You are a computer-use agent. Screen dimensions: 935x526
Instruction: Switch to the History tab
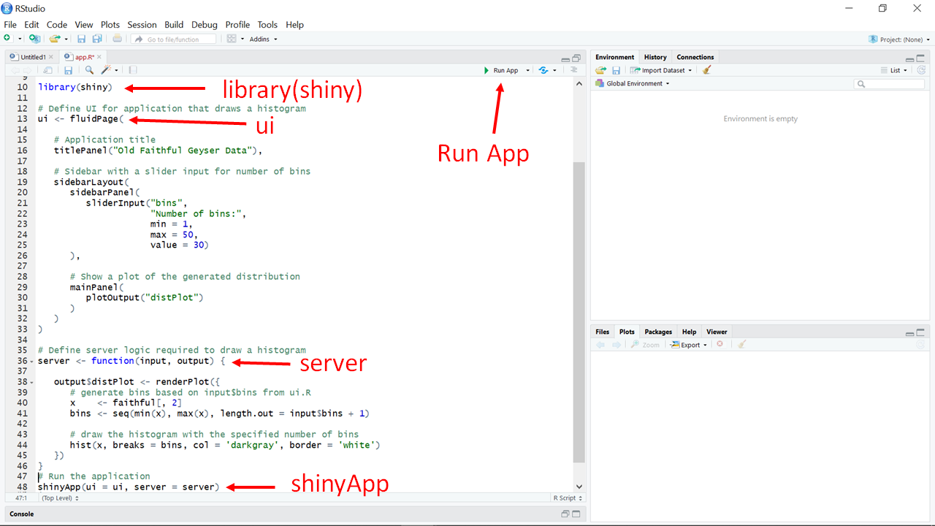click(x=654, y=56)
